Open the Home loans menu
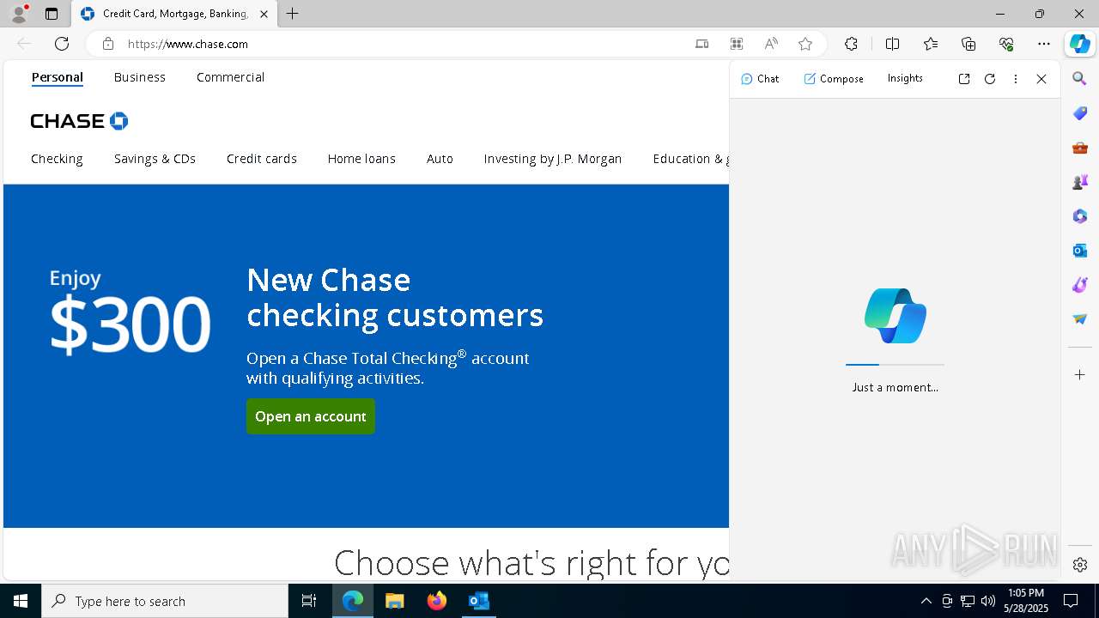 [x=361, y=159]
